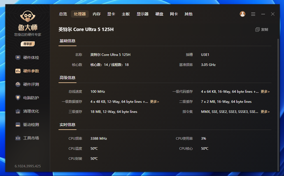Click the 基础信息 section heading

[x=67, y=41]
